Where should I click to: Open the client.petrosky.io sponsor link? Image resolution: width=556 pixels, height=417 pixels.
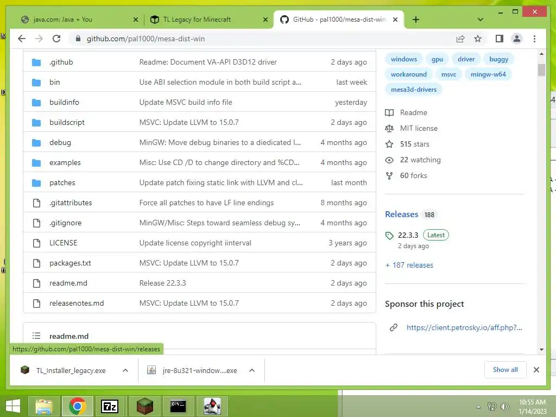point(464,327)
